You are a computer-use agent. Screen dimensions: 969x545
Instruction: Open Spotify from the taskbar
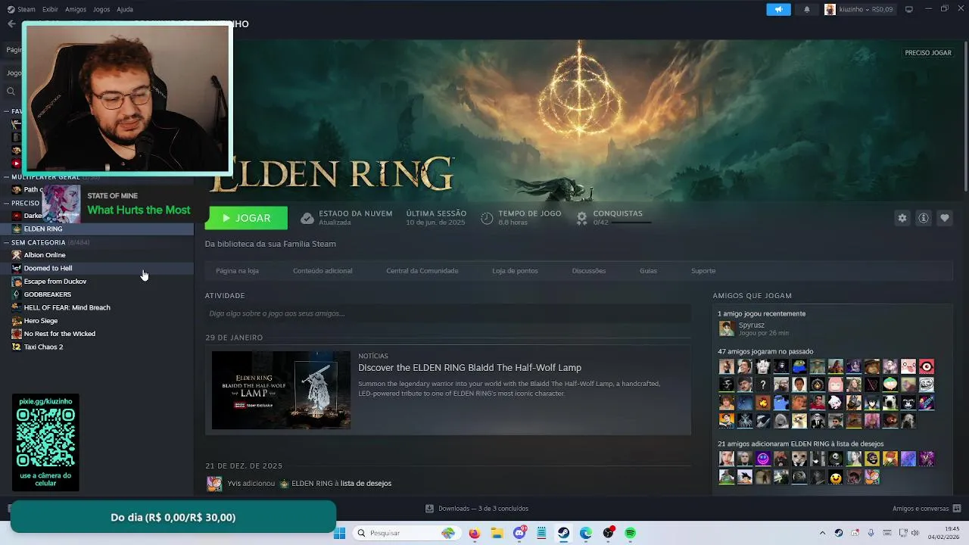630,533
